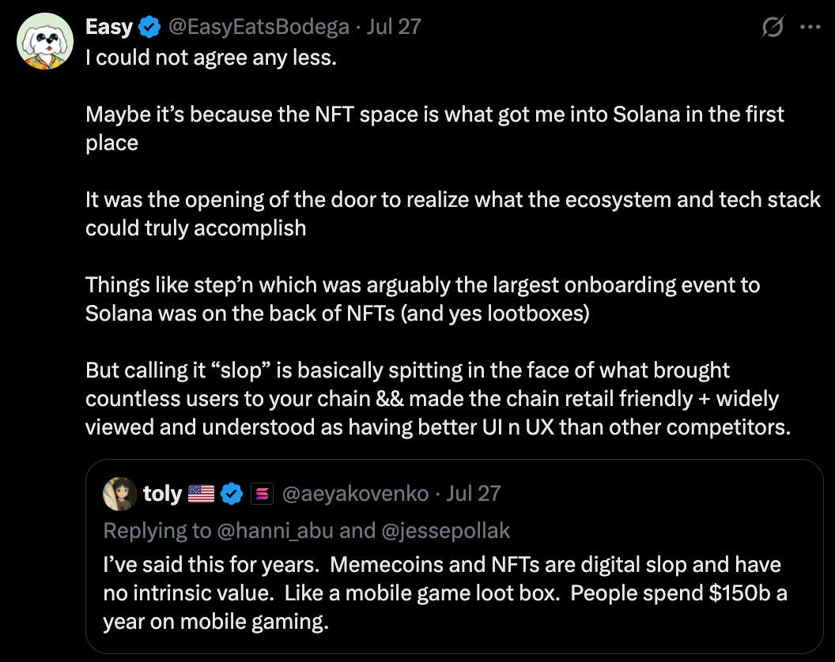The height and width of the screenshot is (662, 835).
Task: Open the @aeyakovenko handle link
Action: (355, 494)
